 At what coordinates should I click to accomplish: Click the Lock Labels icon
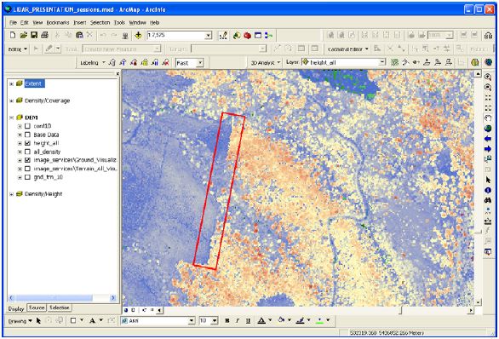[x=145, y=63]
